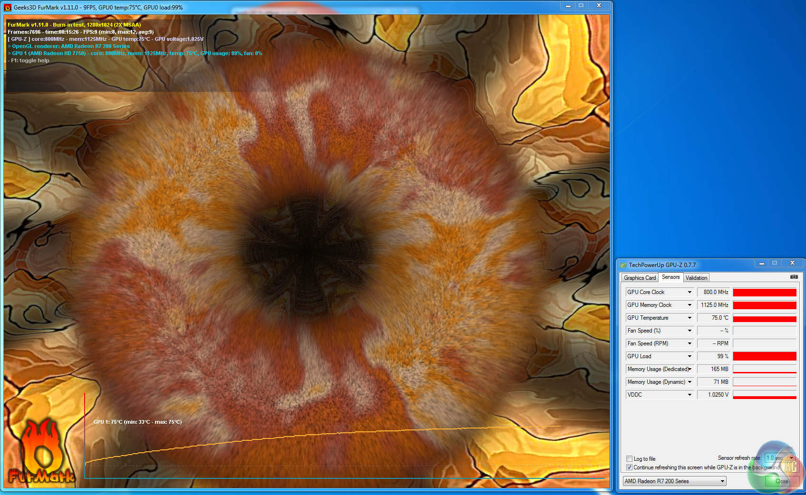The width and height of the screenshot is (806, 495).
Task: Click the FurMark title bar flame icon
Action: [8, 8]
